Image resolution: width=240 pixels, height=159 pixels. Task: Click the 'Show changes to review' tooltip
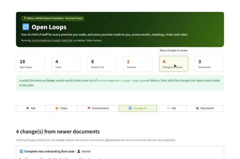pyautogui.click(x=174, y=50)
